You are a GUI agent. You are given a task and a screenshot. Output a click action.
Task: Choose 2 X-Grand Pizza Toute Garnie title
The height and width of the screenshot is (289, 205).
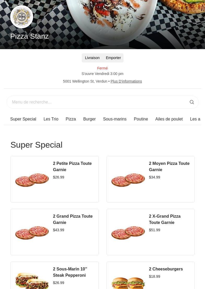tap(165, 219)
